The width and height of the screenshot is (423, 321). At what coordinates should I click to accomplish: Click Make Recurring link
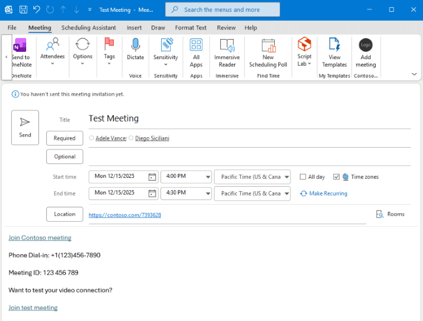(x=323, y=193)
